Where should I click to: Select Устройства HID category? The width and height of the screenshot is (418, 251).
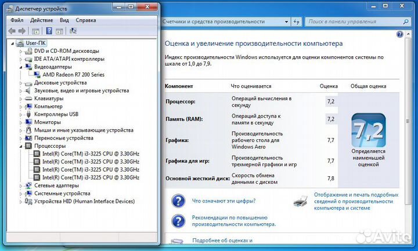85,201
